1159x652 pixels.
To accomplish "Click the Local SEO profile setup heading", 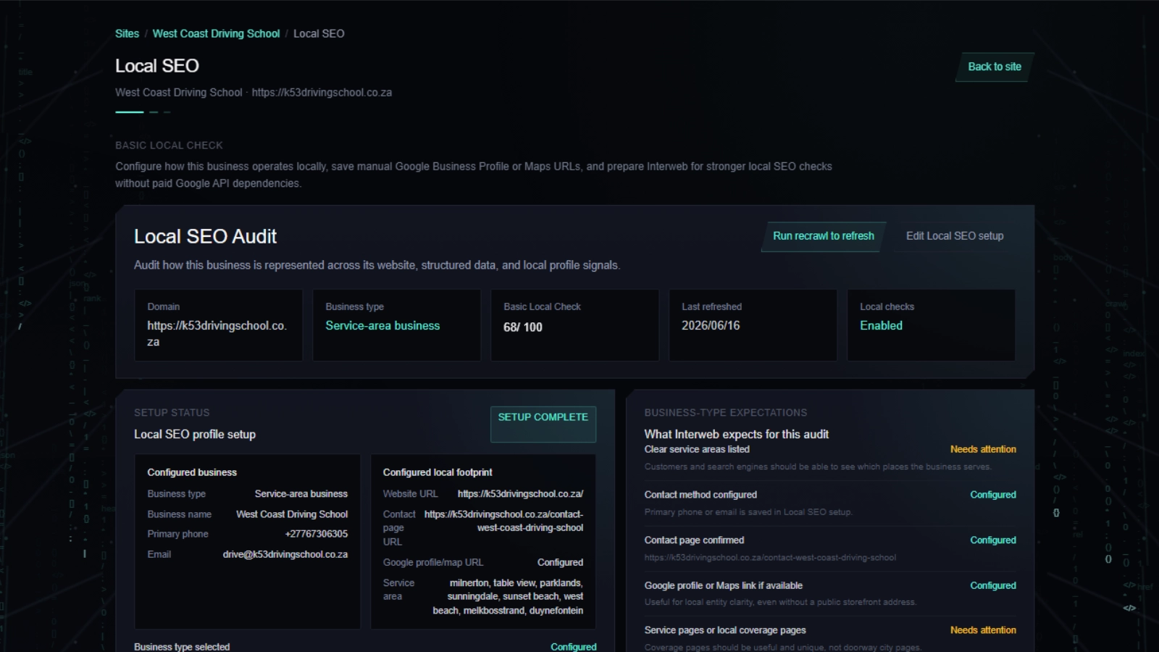I will [195, 434].
